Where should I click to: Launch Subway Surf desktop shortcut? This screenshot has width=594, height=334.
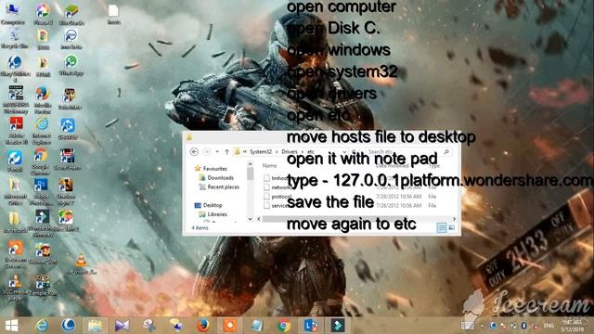click(x=43, y=253)
